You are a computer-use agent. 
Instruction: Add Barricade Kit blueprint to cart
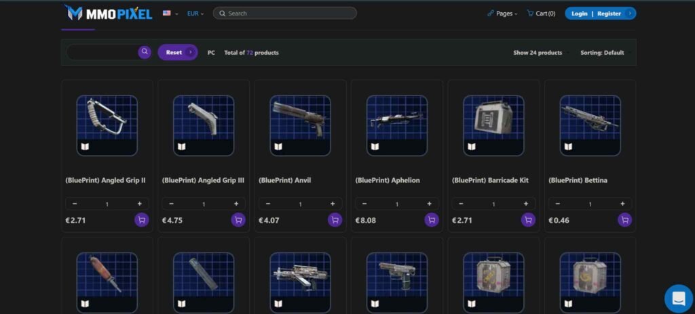tap(528, 220)
